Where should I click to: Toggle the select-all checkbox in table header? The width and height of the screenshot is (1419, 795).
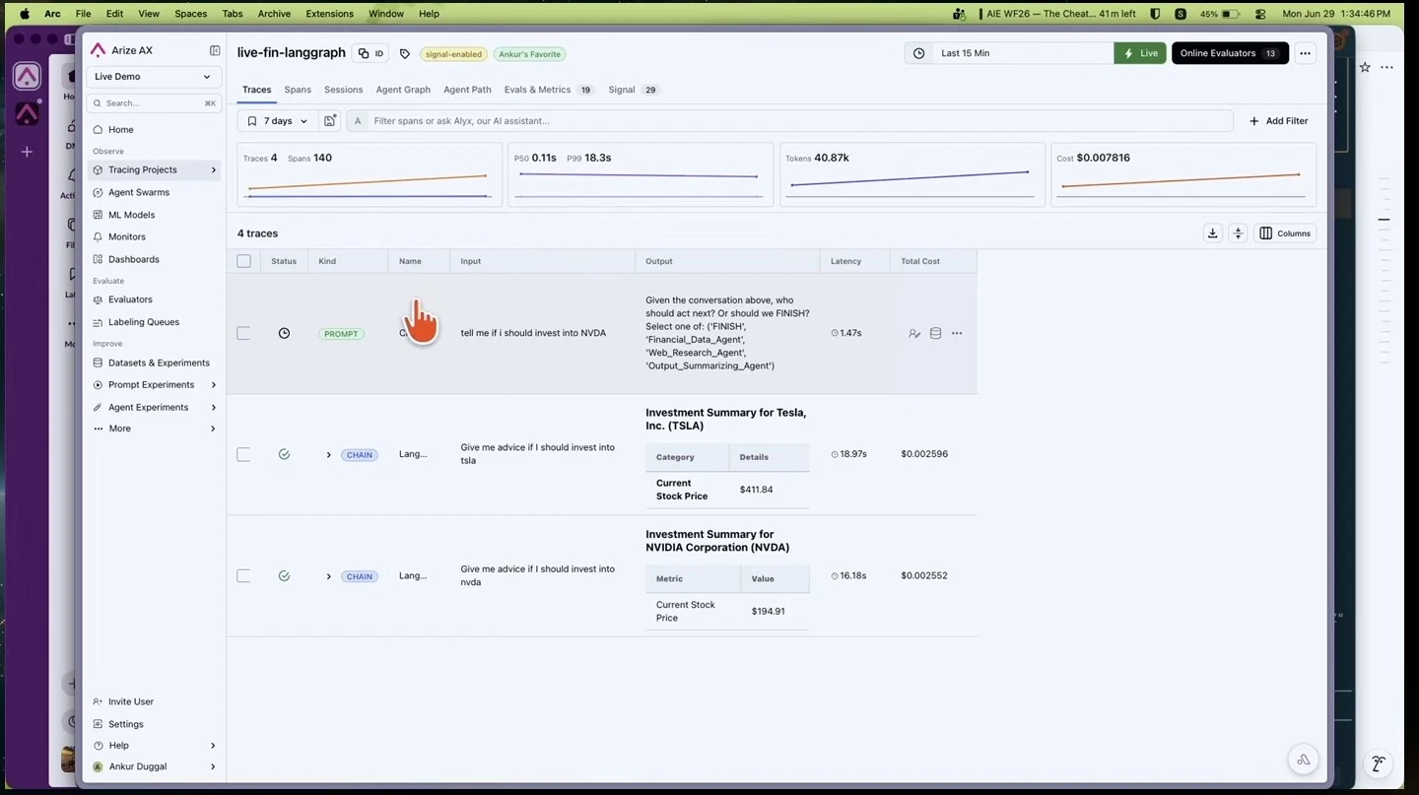pos(243,261)
